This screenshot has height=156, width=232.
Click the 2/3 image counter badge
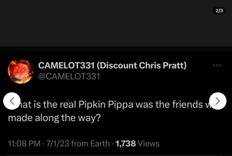pos(219,11)
